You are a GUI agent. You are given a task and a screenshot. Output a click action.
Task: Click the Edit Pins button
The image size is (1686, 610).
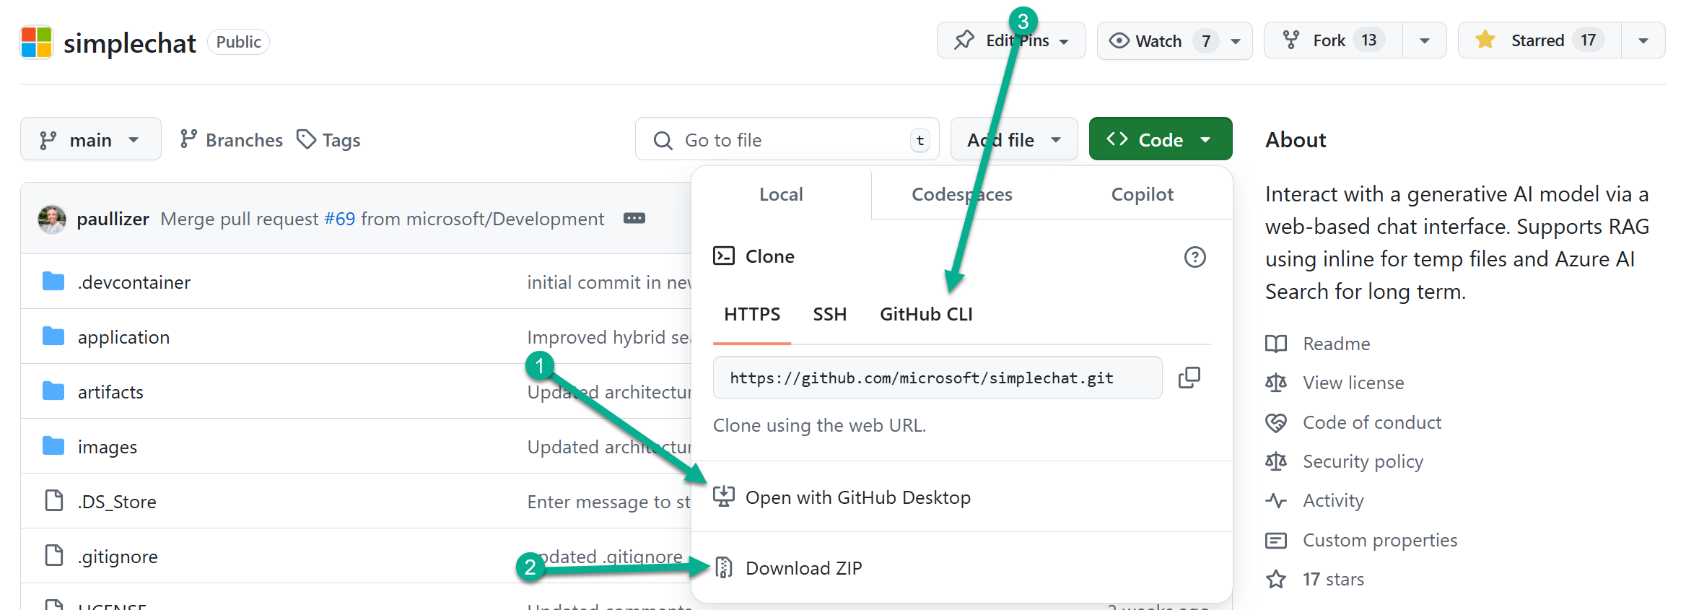tap(1011, 40)
